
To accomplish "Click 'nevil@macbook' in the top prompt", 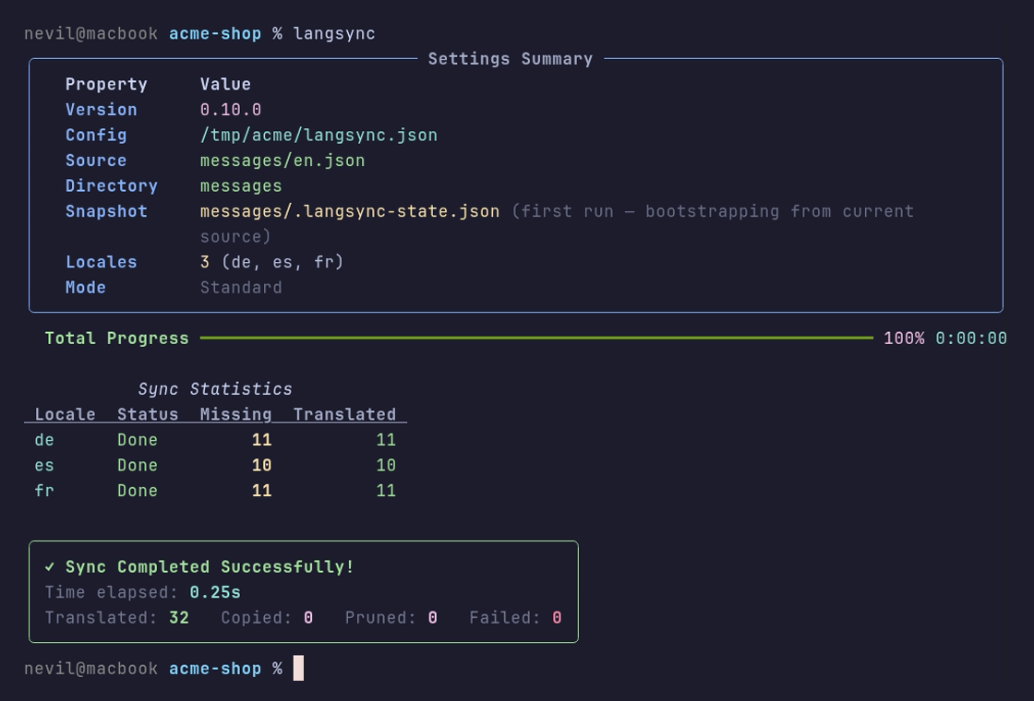I will click(91, 33).
